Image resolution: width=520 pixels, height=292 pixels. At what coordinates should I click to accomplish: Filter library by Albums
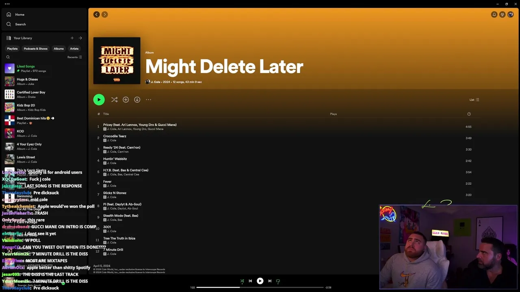[x=58, y=49]
